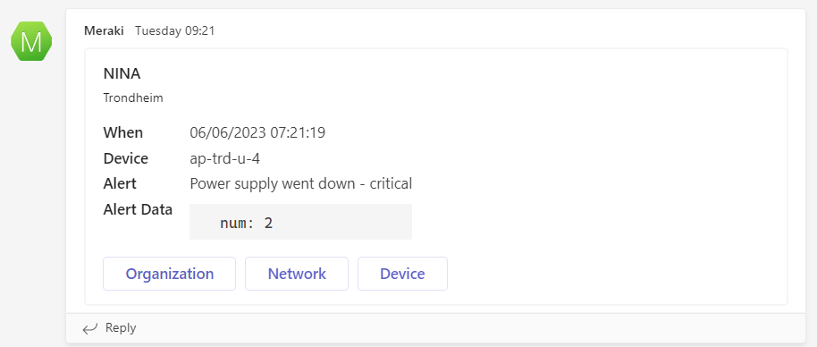
Task: Open the Network button
Action: [297, 274]
